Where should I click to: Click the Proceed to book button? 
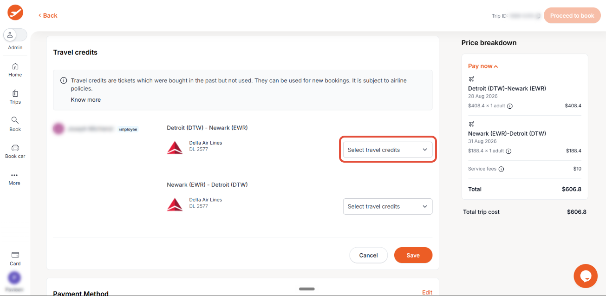572,15
